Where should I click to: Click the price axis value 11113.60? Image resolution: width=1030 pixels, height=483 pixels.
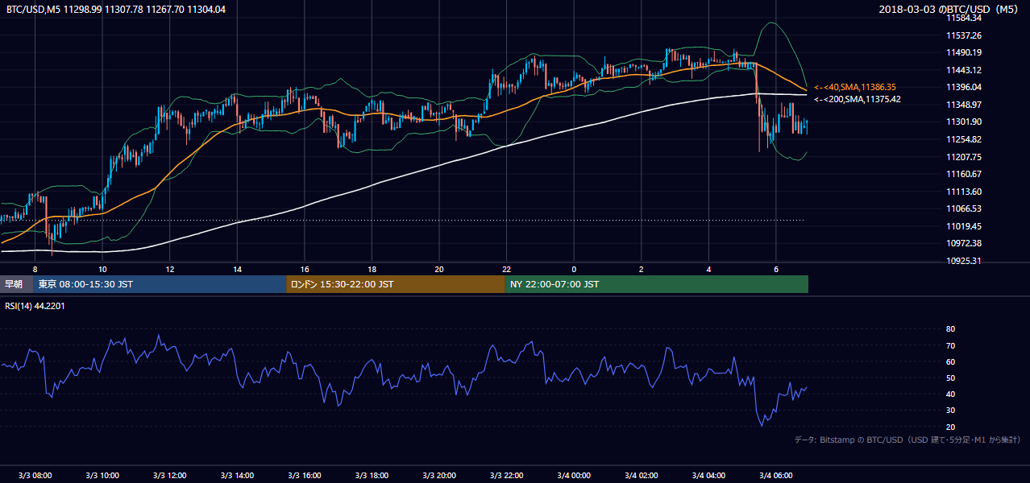pyautogui.click(x=964, y=192)
